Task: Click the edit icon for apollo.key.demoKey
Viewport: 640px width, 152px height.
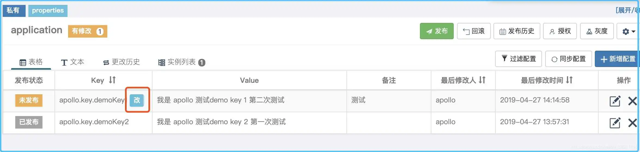Action: point(615,101)
